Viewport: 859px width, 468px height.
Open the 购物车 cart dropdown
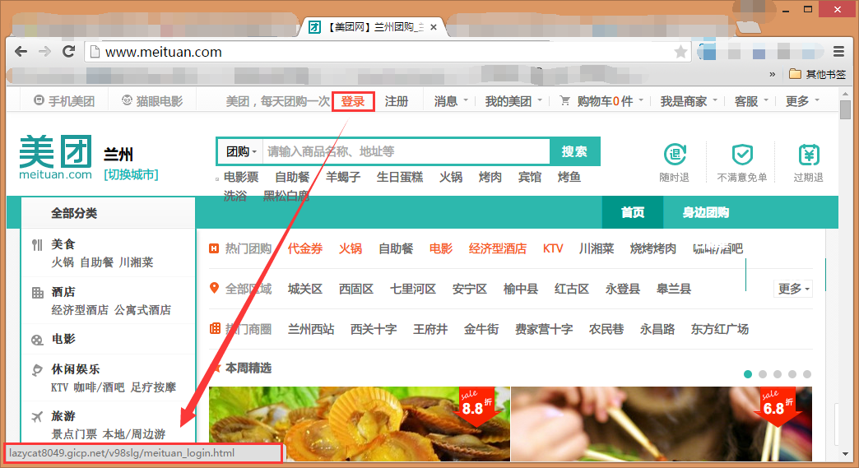click(601, 101)
